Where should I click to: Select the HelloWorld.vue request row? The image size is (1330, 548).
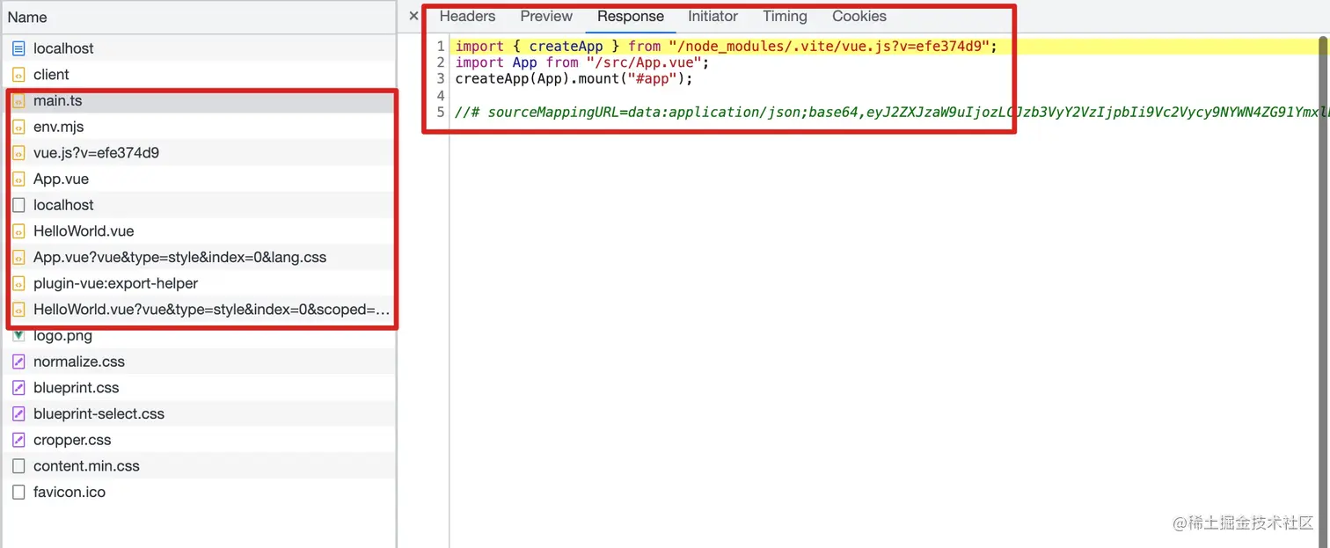pos(198,231)
